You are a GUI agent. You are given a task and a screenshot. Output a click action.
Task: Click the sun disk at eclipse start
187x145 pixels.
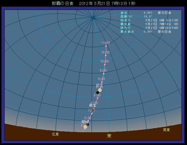[85, 127]
